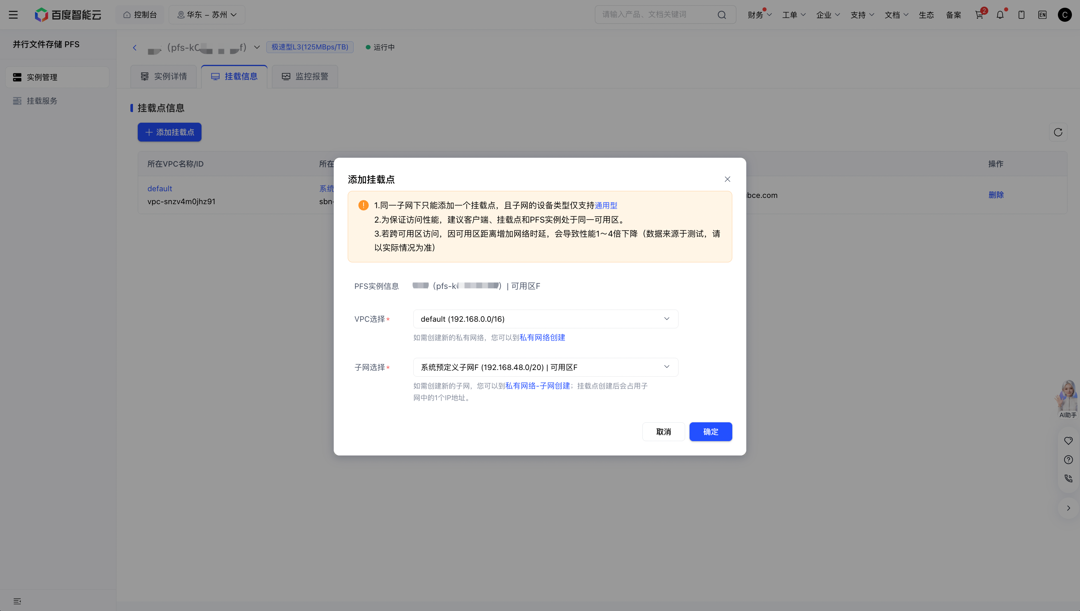Focus the product search input field
1080x611 pixels.
tap(659, 15)
